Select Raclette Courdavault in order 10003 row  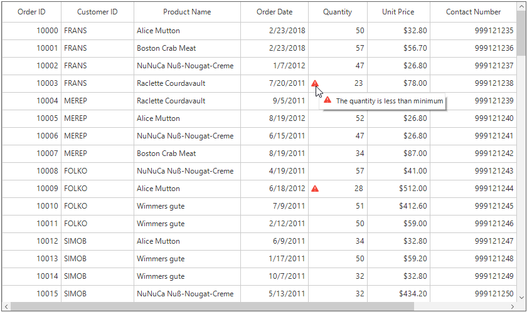187,83
